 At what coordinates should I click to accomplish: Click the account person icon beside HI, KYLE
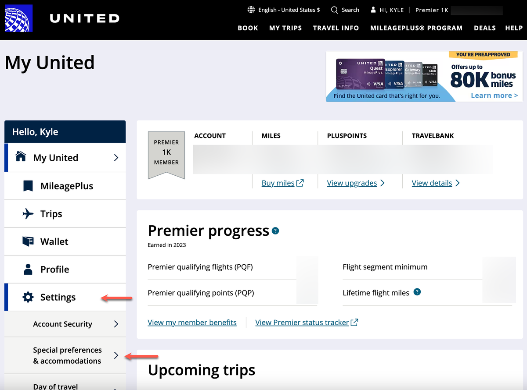click(373, 9)
